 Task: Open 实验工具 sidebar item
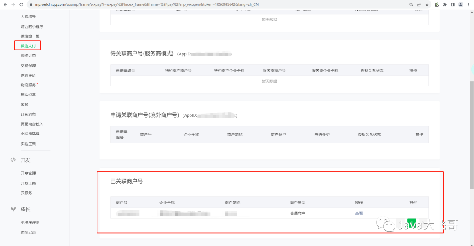tap(28, 144)
